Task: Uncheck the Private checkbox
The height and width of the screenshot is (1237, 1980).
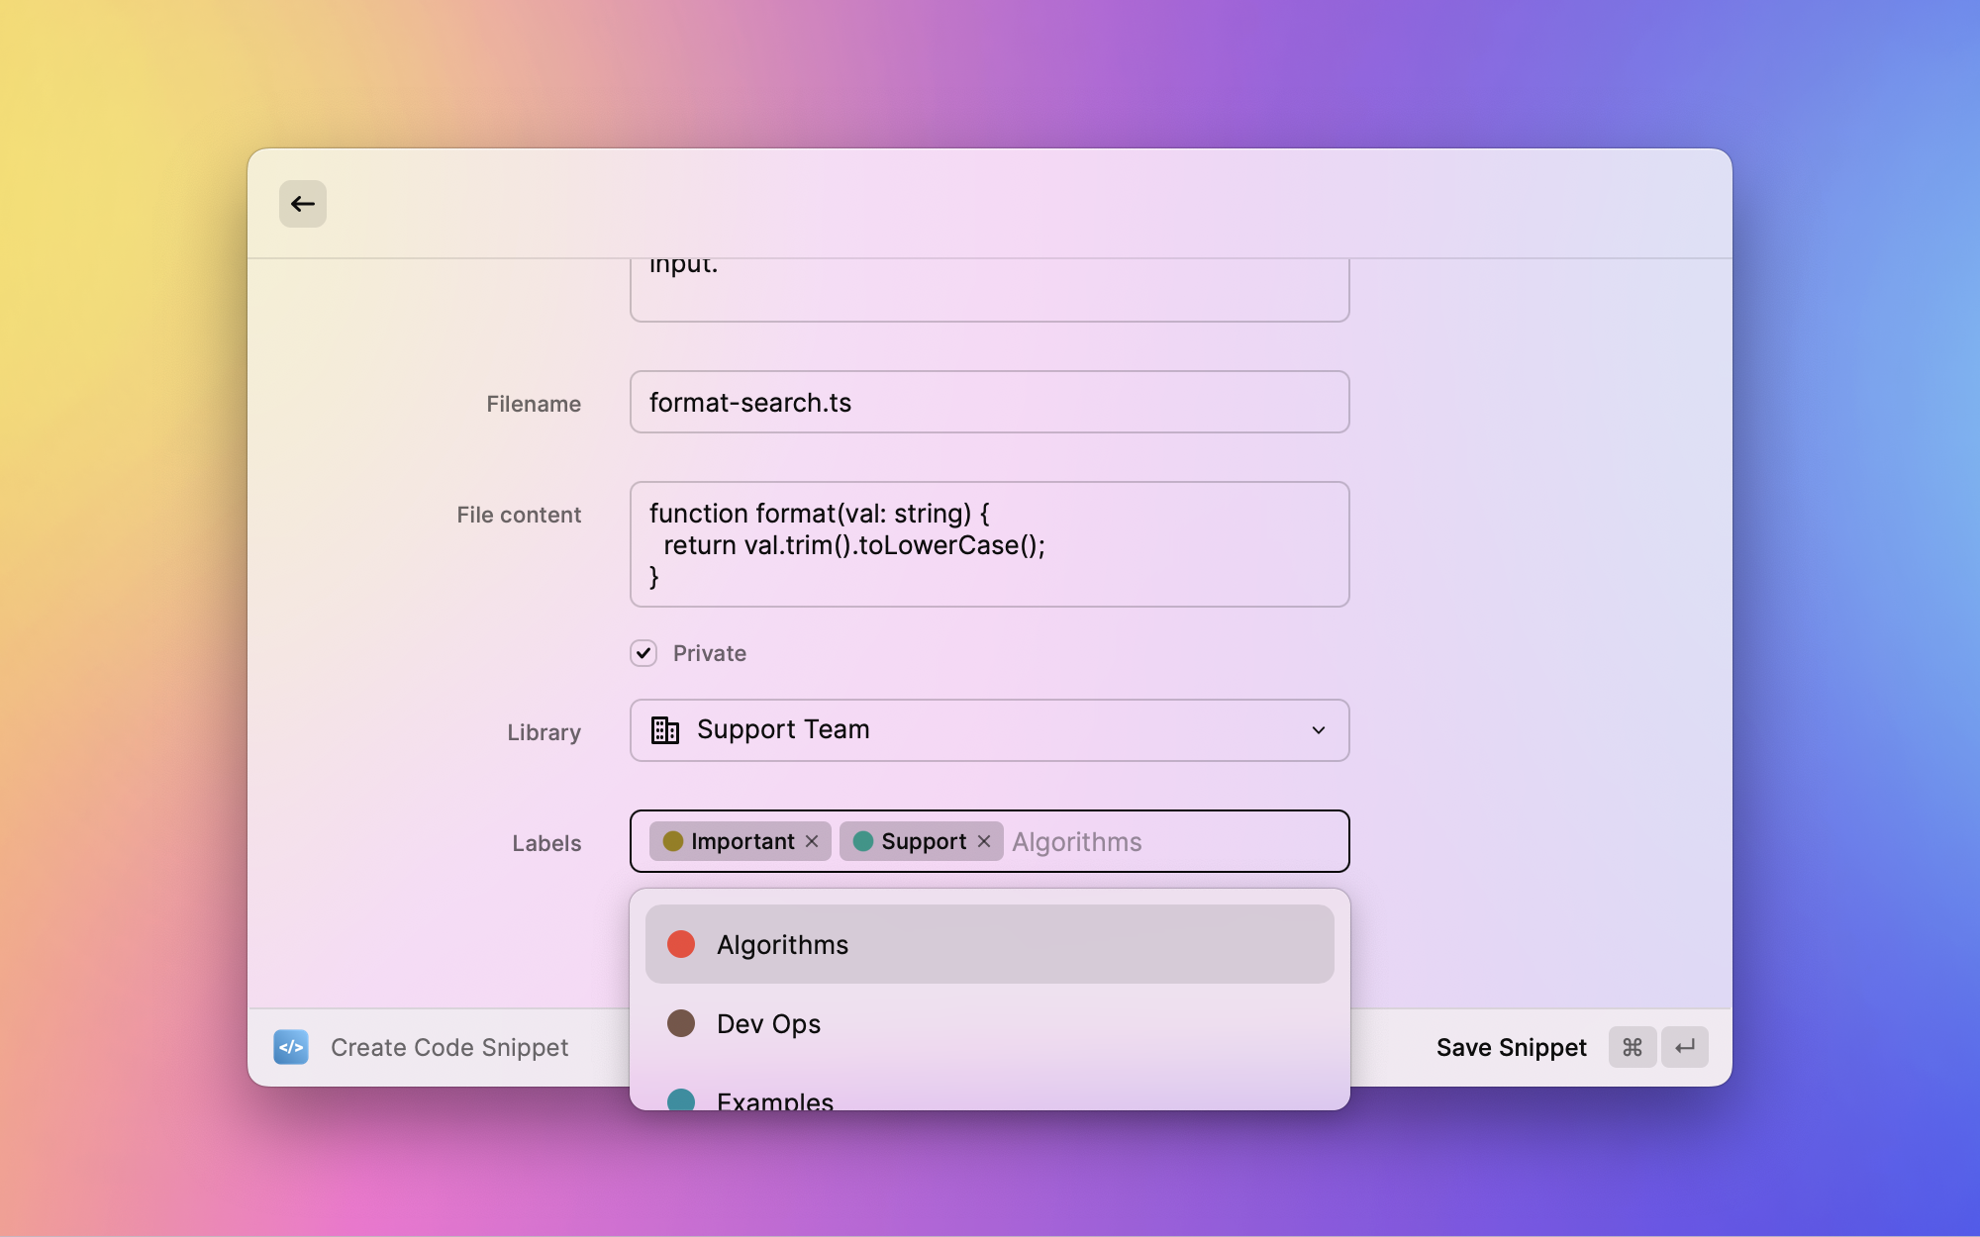Action: [643, 653]
